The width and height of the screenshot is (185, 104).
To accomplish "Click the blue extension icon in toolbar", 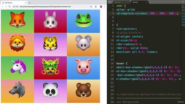I will click(96, 7).
